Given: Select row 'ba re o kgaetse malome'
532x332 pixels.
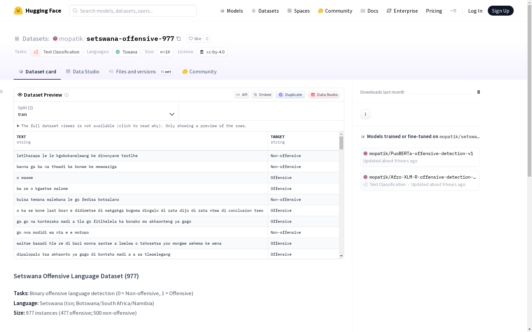Looking at the screenshot, I should coord(176,189).
